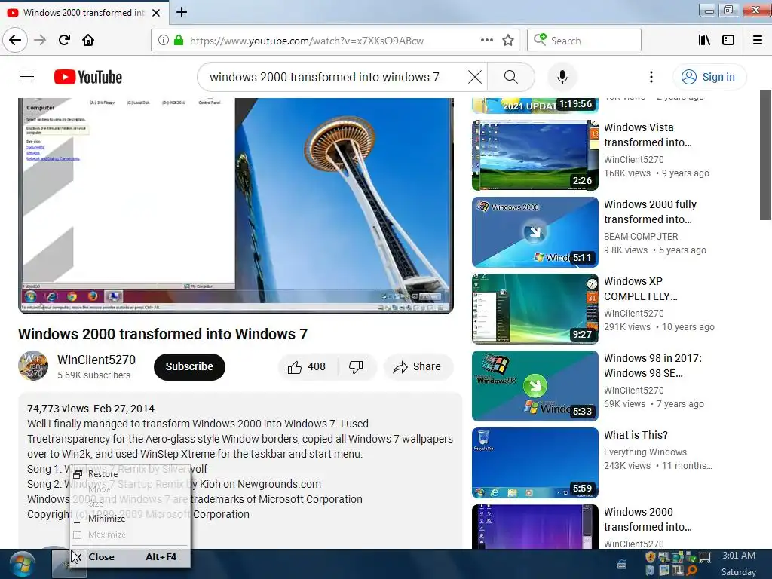Go back with the browser back arrow

[15, 41]
